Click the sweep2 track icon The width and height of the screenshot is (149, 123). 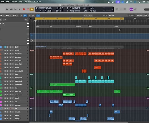1,119
